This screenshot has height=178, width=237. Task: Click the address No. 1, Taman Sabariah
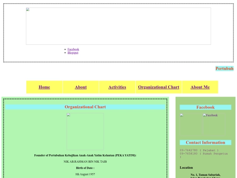tap(205, 174)
